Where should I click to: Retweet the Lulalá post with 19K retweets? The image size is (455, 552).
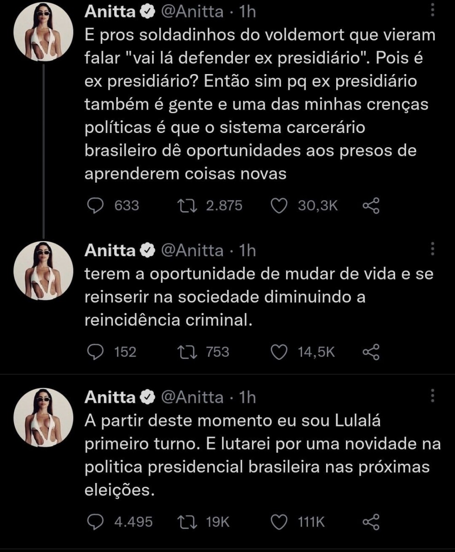[x=188, y=522]
